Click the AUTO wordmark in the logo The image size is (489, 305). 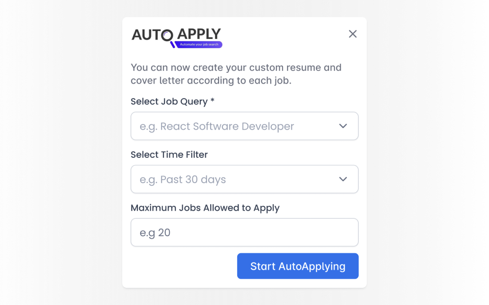(149, 34)
